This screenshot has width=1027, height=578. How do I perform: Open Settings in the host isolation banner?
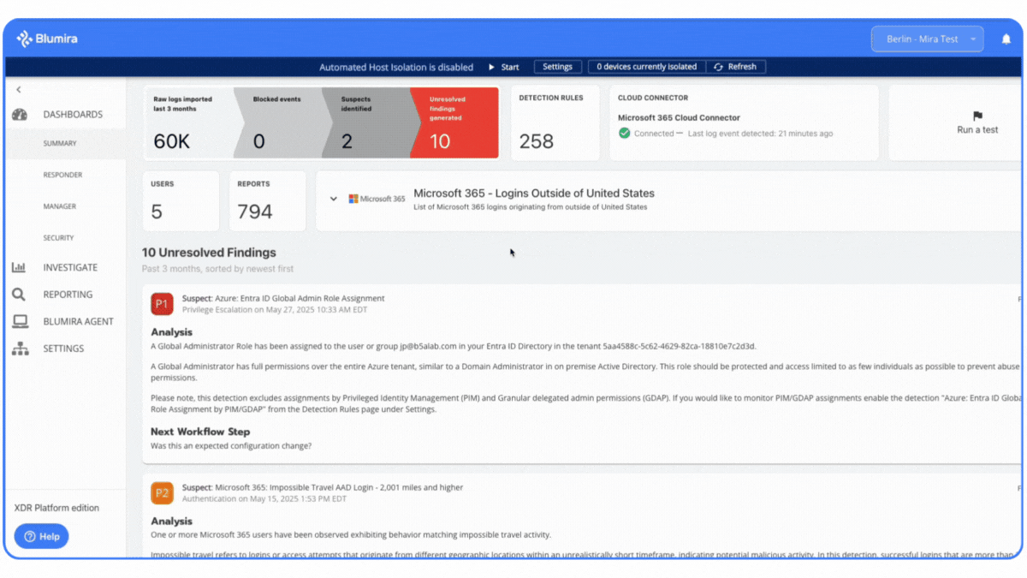point(557,67)
